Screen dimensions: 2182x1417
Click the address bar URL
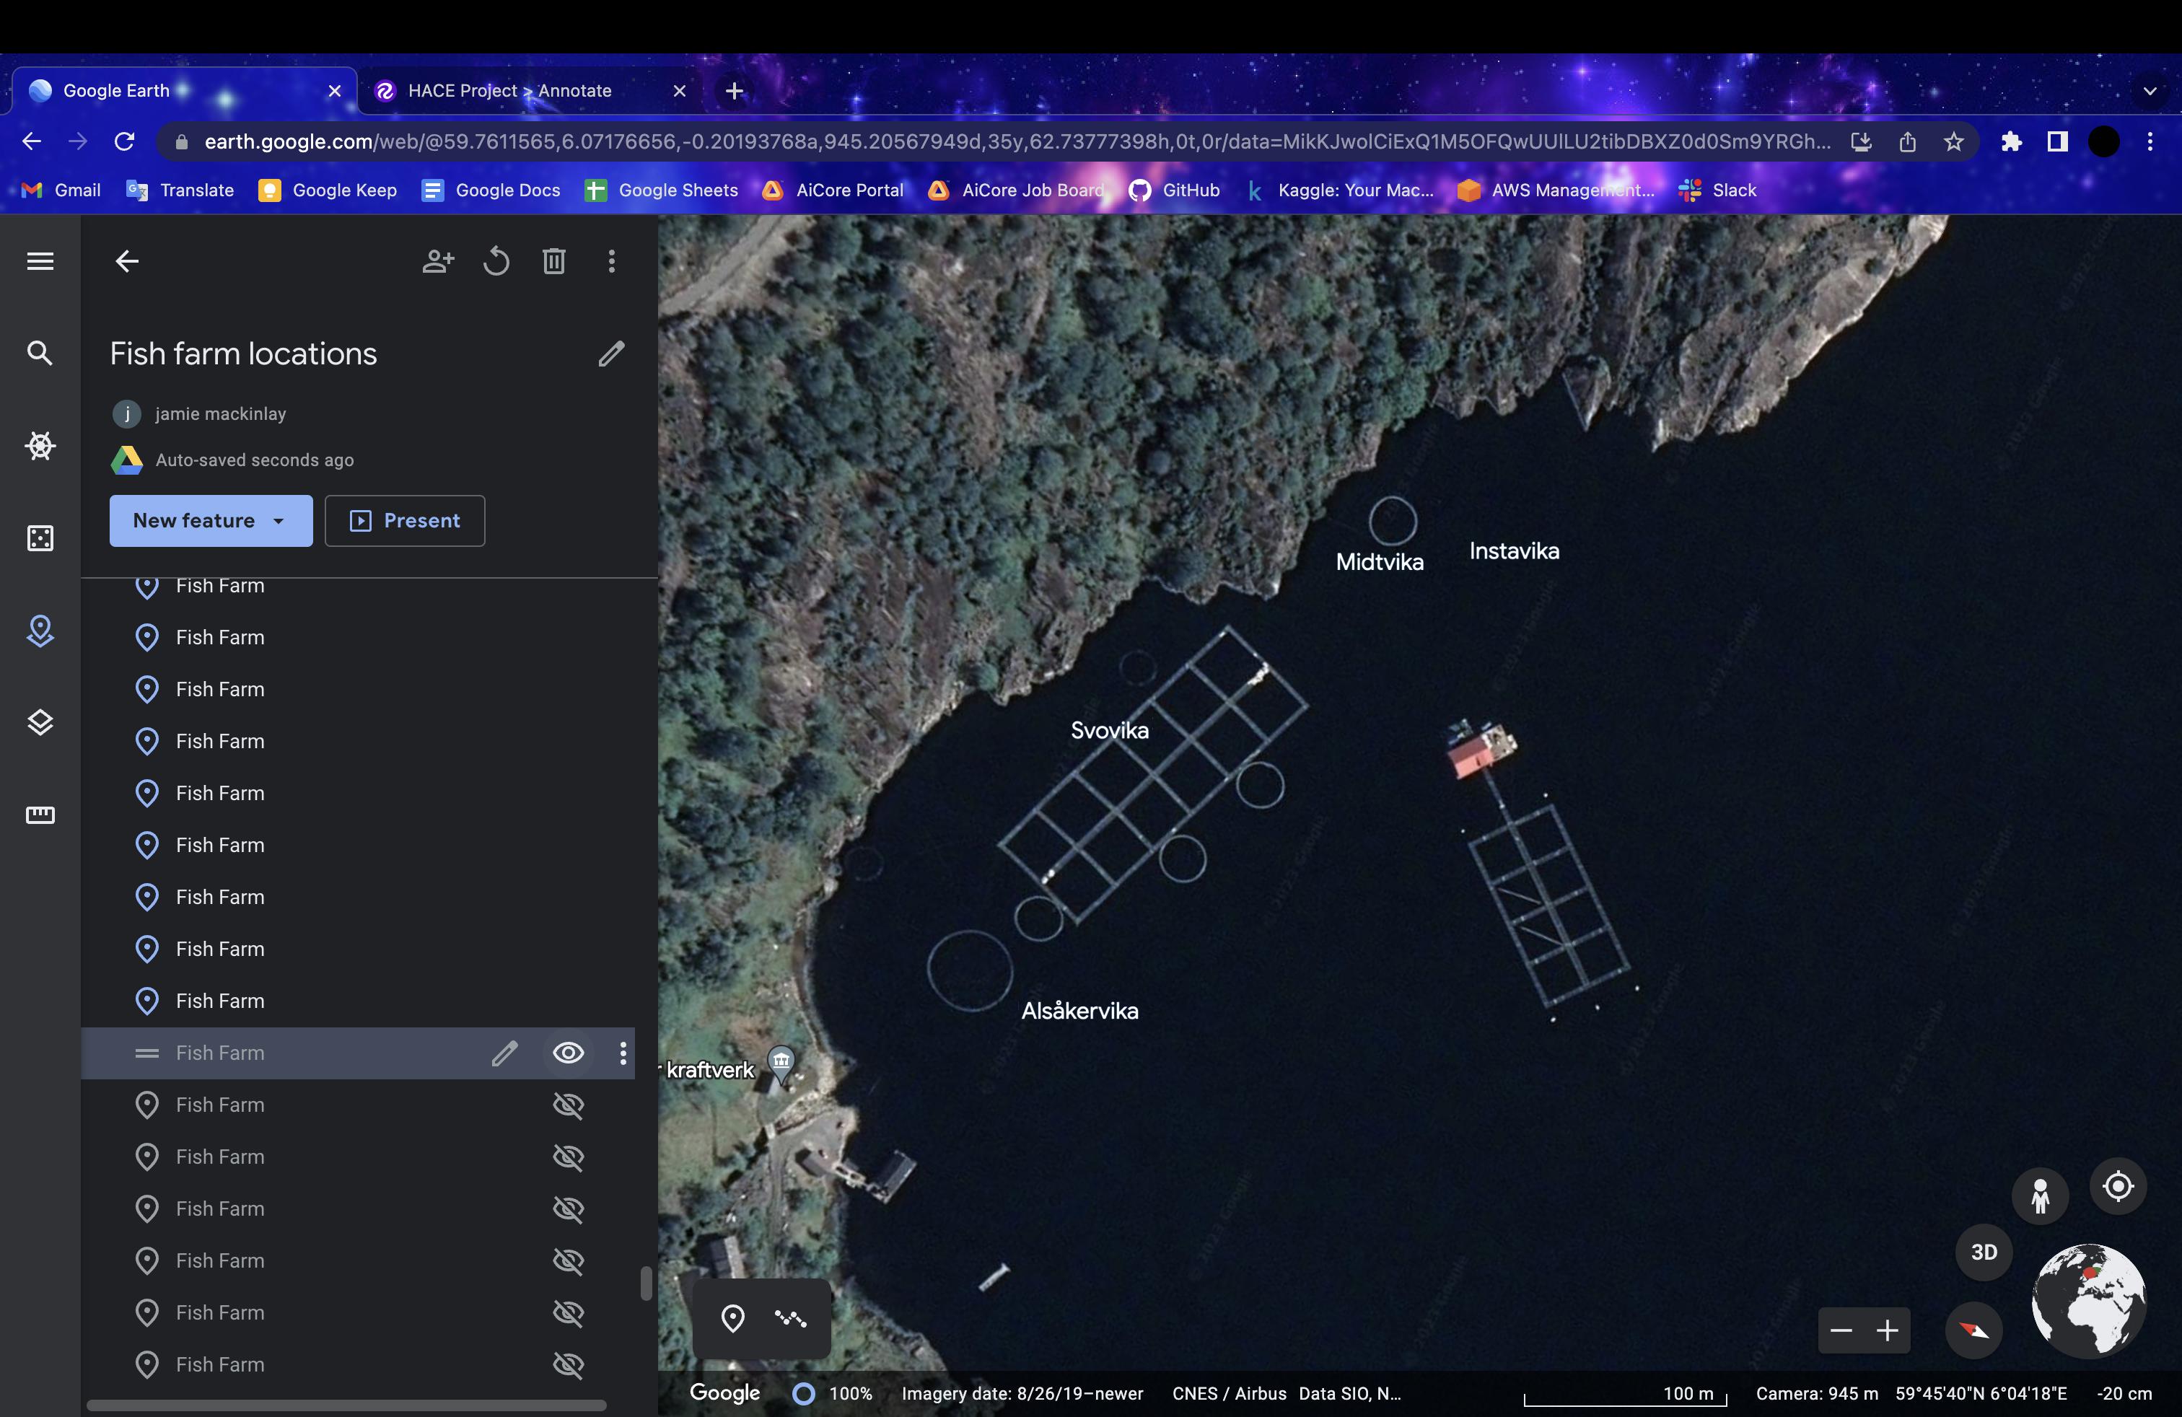pyautogui.click(x=1017, y=141)
